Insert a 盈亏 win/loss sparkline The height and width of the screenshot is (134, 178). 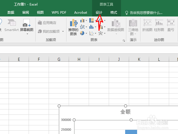170,25
